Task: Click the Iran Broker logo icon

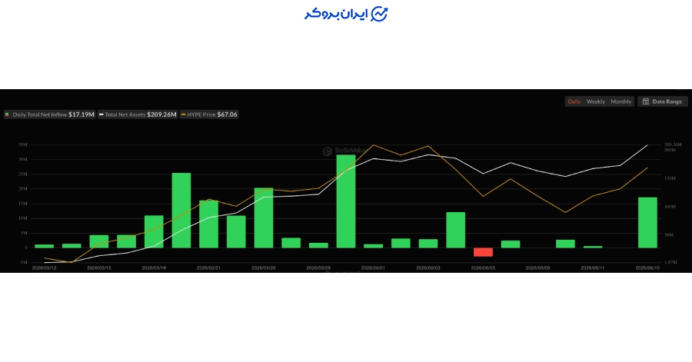Action: point(379,14)
